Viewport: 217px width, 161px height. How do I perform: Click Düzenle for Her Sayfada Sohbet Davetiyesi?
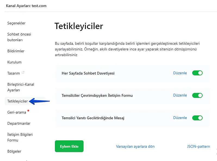point(180,73)
